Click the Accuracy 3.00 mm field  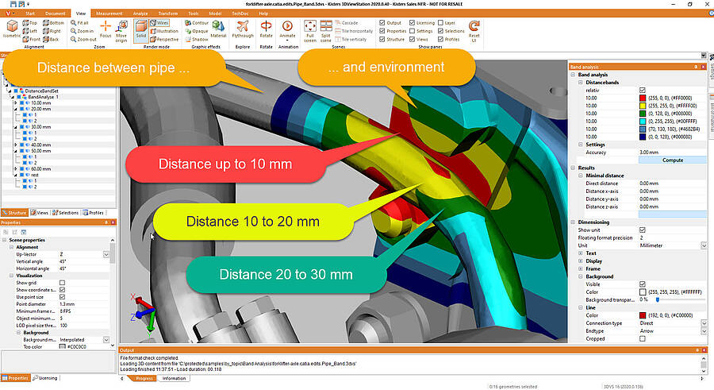[673, 153]
